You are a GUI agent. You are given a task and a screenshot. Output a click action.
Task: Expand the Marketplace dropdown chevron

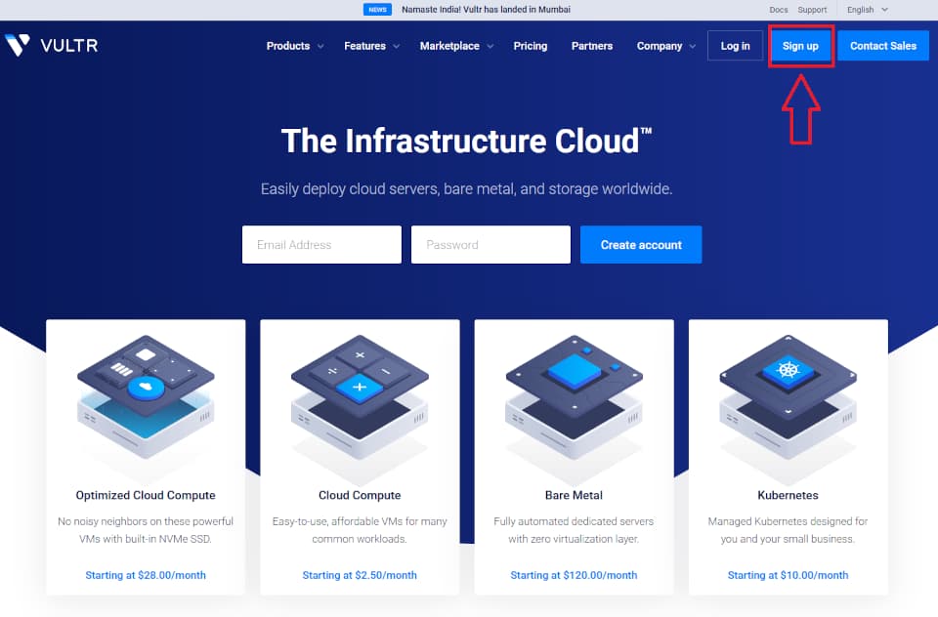click(490, 46)
